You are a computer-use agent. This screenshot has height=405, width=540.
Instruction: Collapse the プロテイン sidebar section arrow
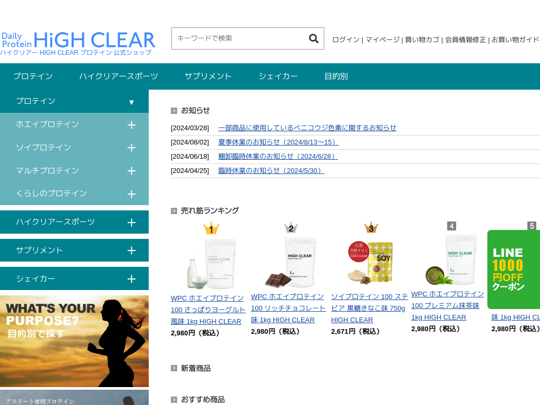(x=131, y=102)
